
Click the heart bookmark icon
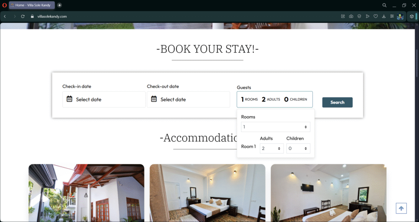(x=376, y=16)
